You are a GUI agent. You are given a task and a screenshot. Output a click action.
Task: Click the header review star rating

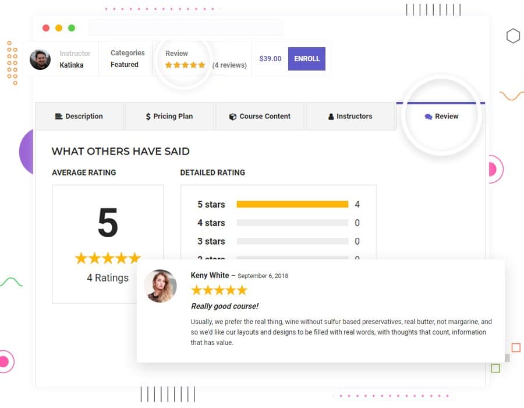tap(185, 65)
